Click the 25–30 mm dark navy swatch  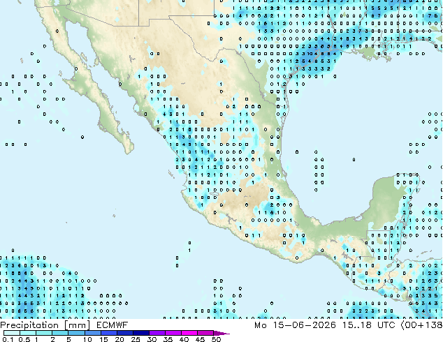click(140, 333)
